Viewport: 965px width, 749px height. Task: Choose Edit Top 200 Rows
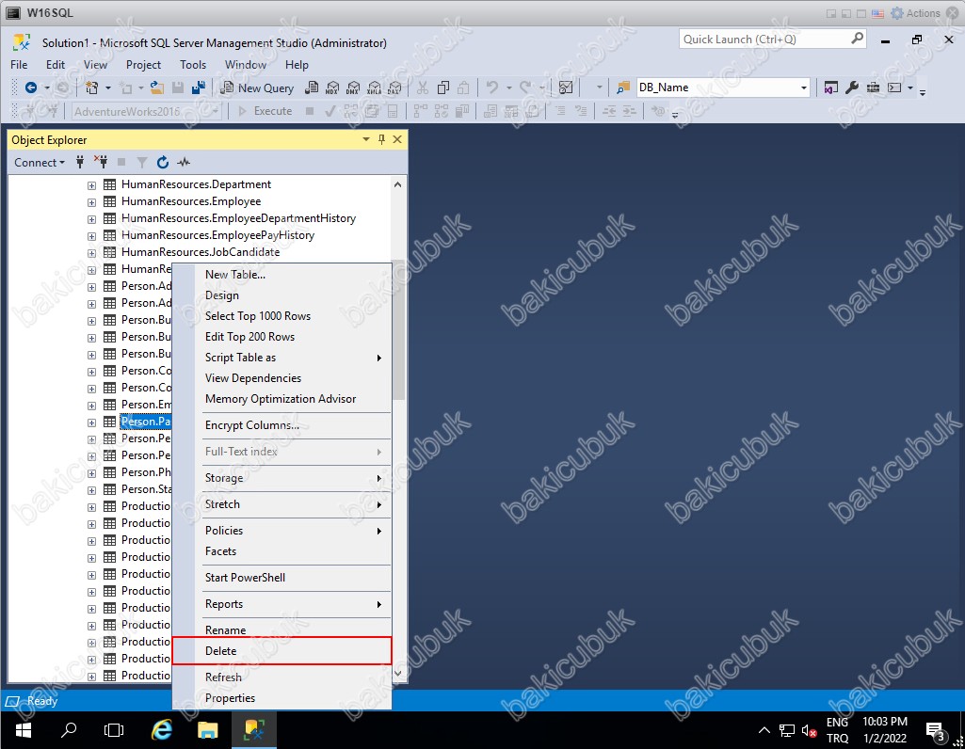pos(281,337)
